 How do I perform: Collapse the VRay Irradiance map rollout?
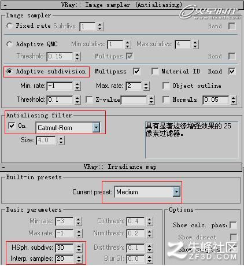click(3, 167)
